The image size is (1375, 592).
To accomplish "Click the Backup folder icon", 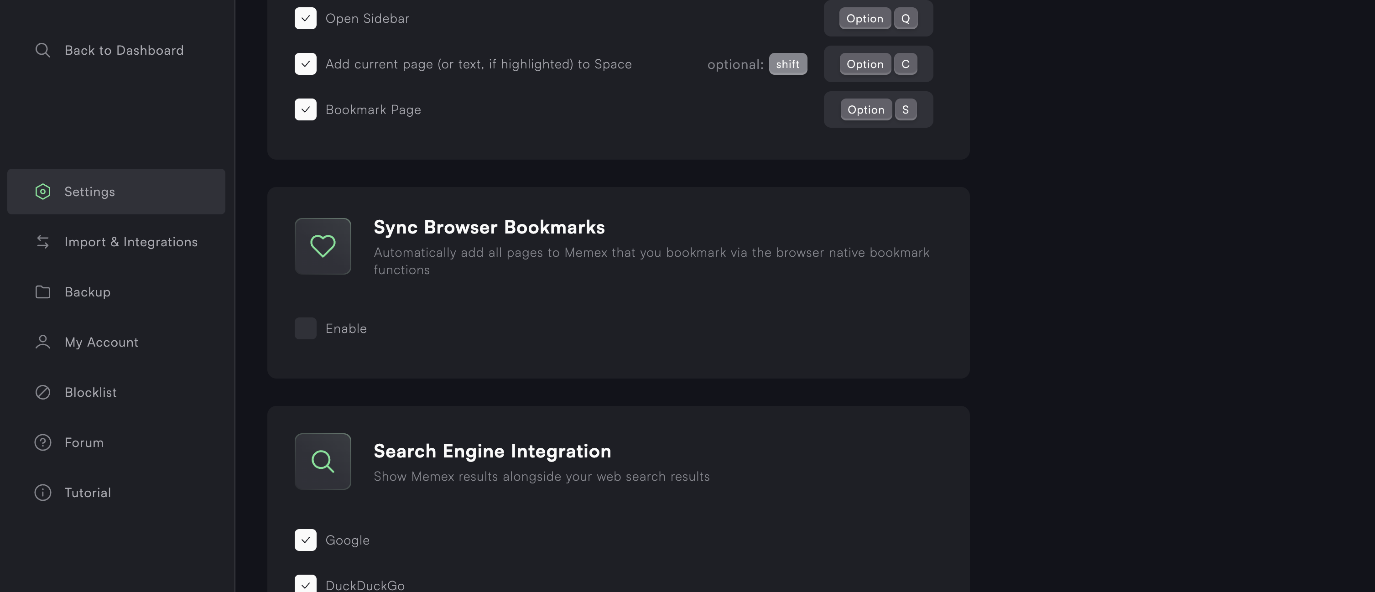I will point(43,292).
